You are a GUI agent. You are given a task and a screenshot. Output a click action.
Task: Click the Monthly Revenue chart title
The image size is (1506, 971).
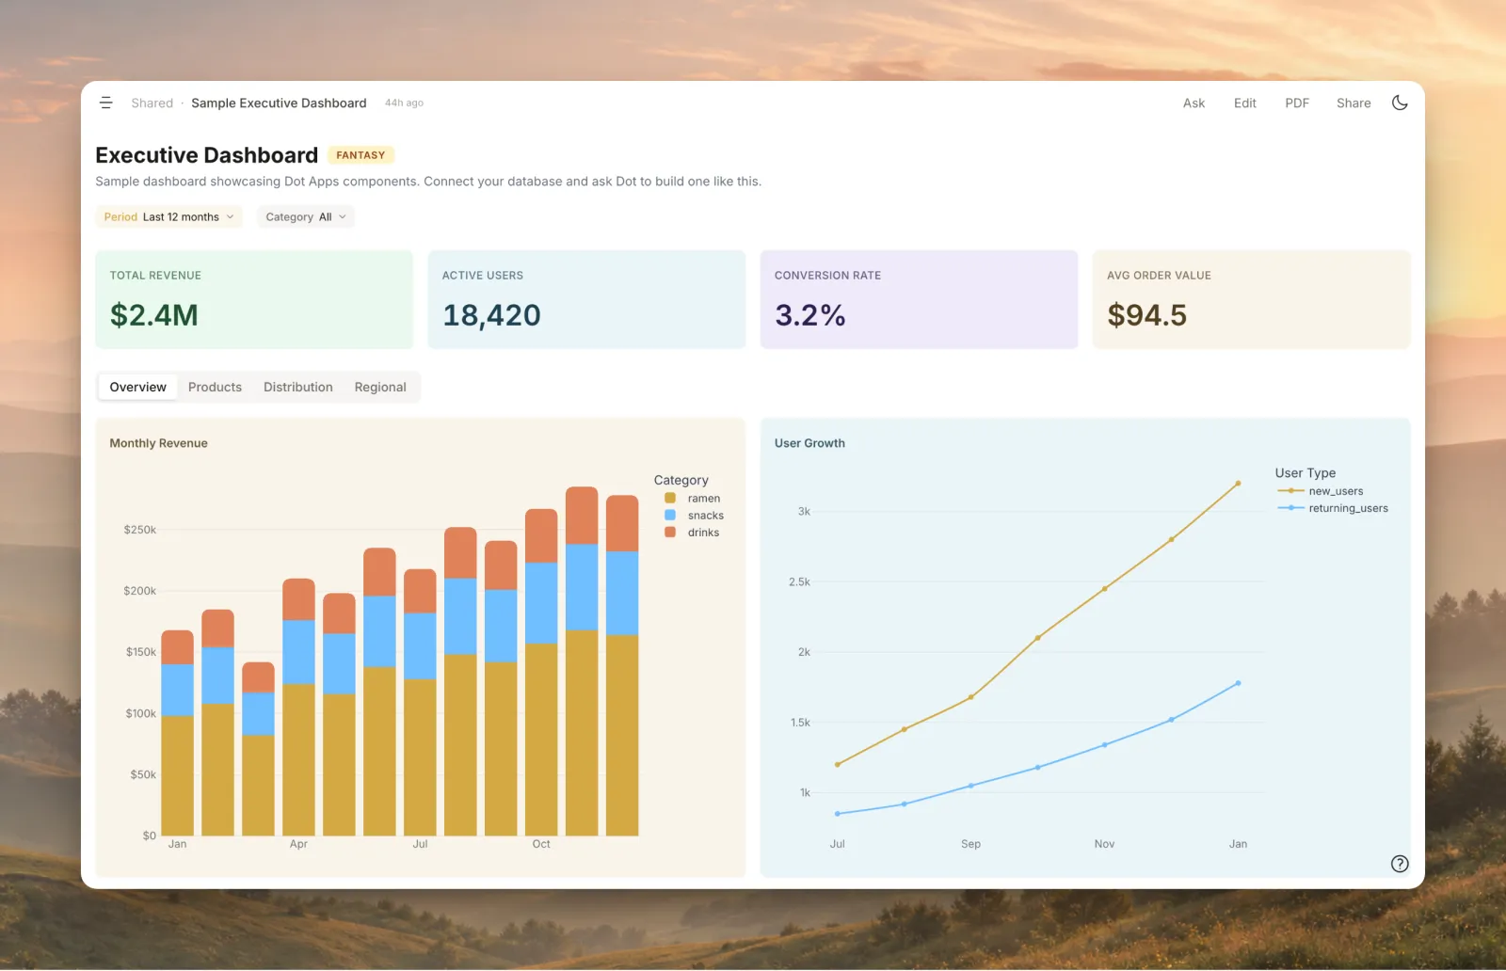(158, 443)
